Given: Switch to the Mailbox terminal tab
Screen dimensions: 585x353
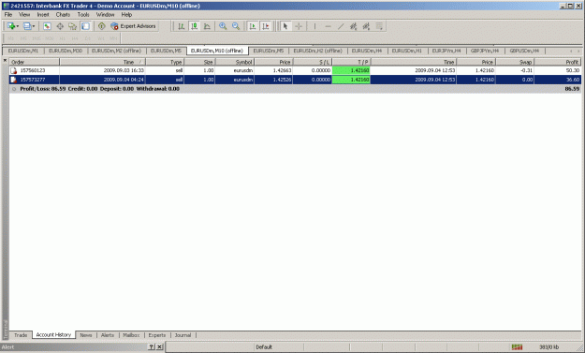Looking at the screenshot, I should (x=131, y=335).
